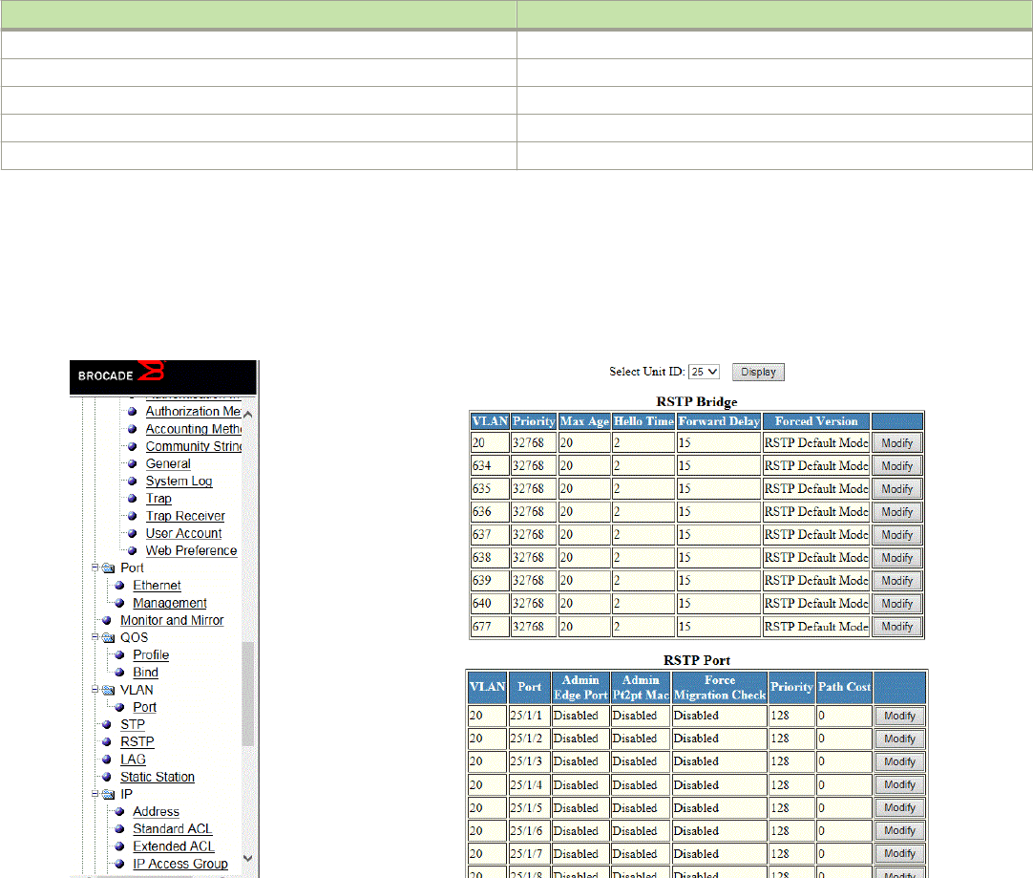This screenshot has width=1033, height=878.
Task: Open the Select Unit ID dropdown
Action: click(704, 372)
